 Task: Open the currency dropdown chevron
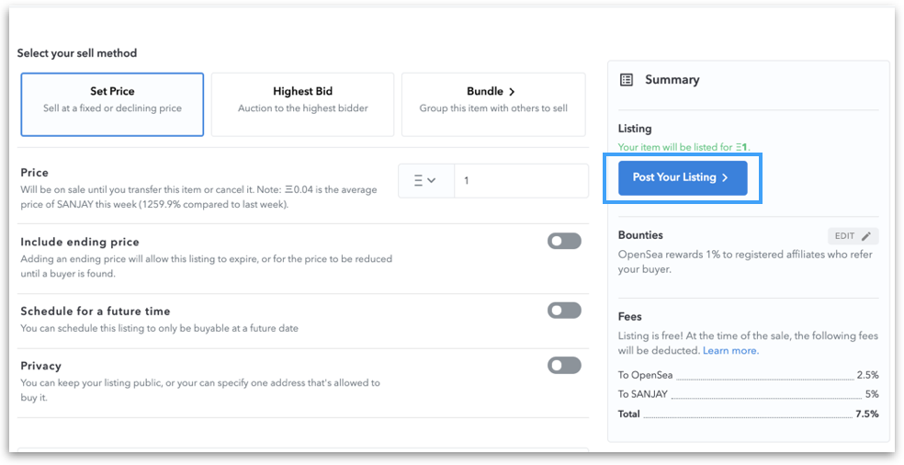(432, 181)
